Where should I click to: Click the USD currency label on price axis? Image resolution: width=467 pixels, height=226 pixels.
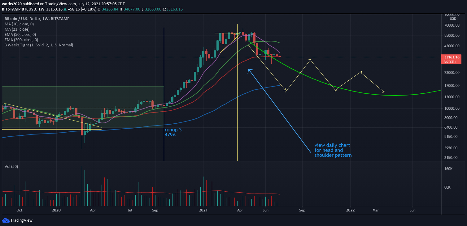[453, 18]
